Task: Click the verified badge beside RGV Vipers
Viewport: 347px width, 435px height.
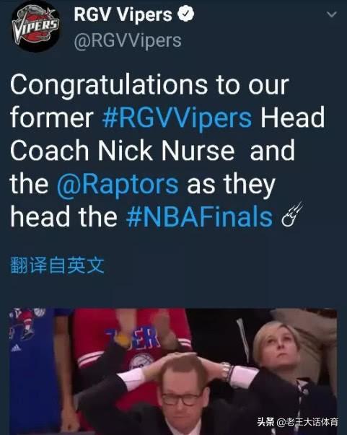Action: [x=185, y=14]
